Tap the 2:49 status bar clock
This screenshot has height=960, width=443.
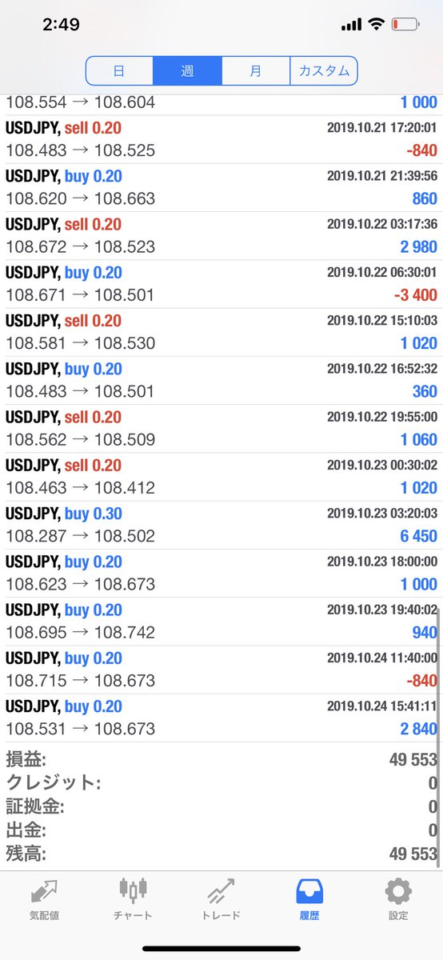pos(62,25)
